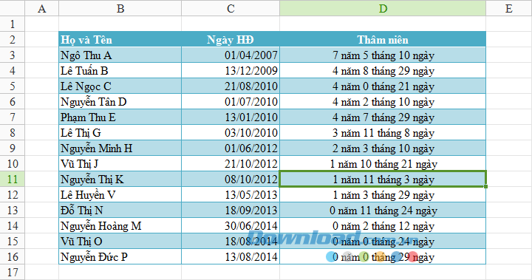
Task: Select cell 'Ngô Thu A'
Action: (x=120, y=55)
